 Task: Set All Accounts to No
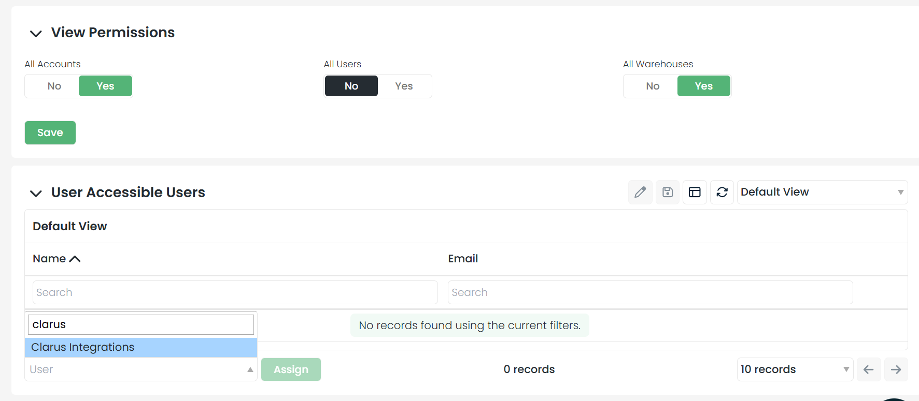tap(54, 86)
